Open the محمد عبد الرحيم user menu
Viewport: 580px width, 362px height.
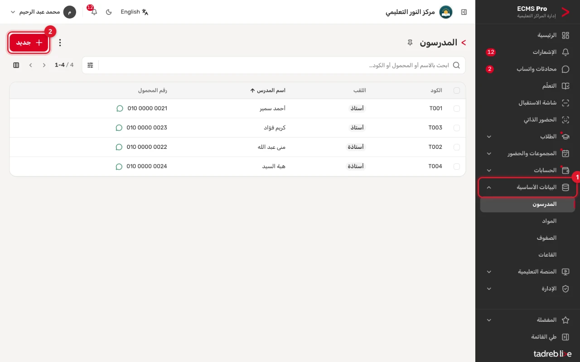[x=43, y=12]
